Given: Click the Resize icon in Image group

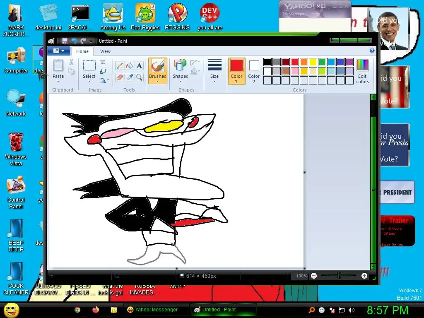Looking at the screenshot, I should (x=103, y=71).
